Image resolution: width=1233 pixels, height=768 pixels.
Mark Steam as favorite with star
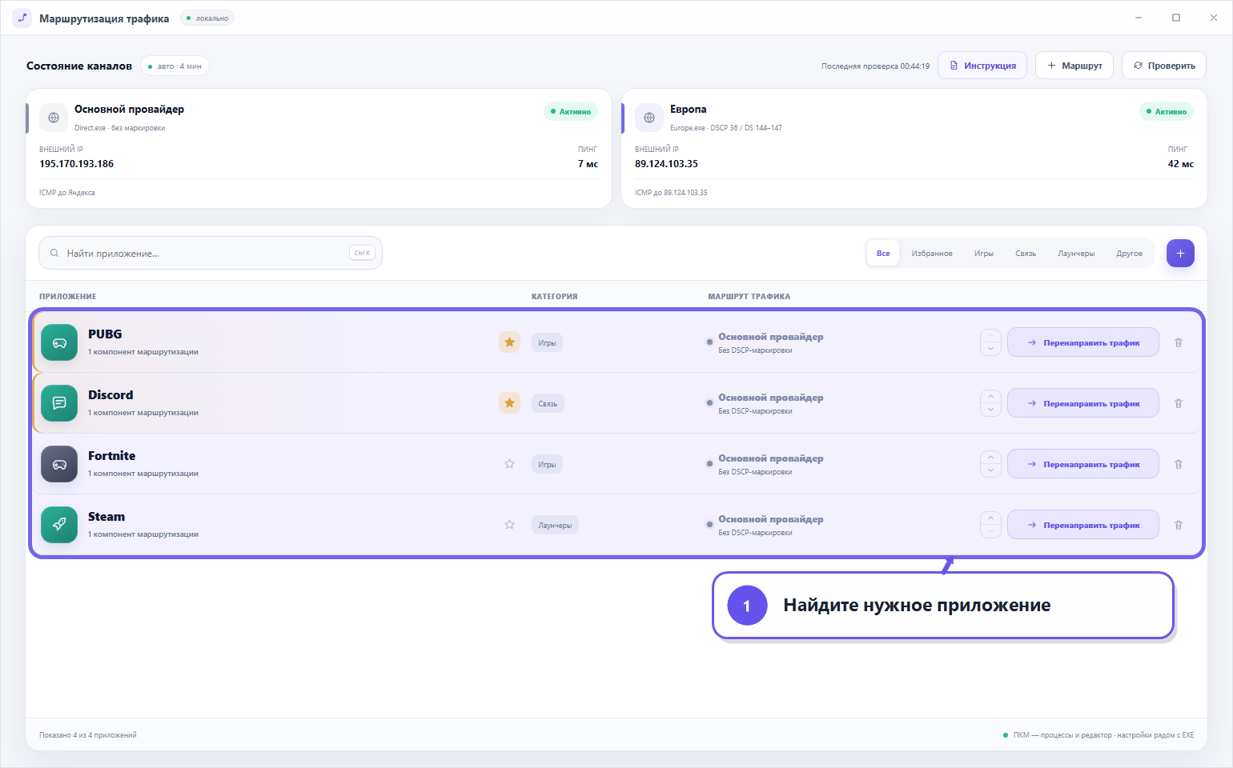(x=509, y=525)
